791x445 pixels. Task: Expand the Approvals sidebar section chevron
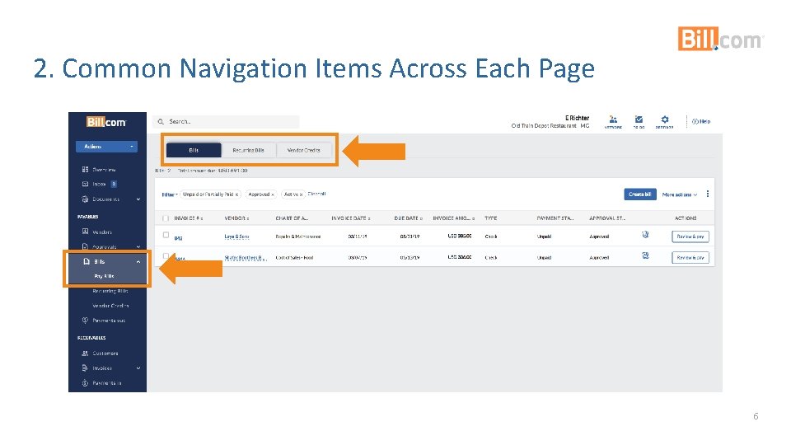click(x=138, y=246)
